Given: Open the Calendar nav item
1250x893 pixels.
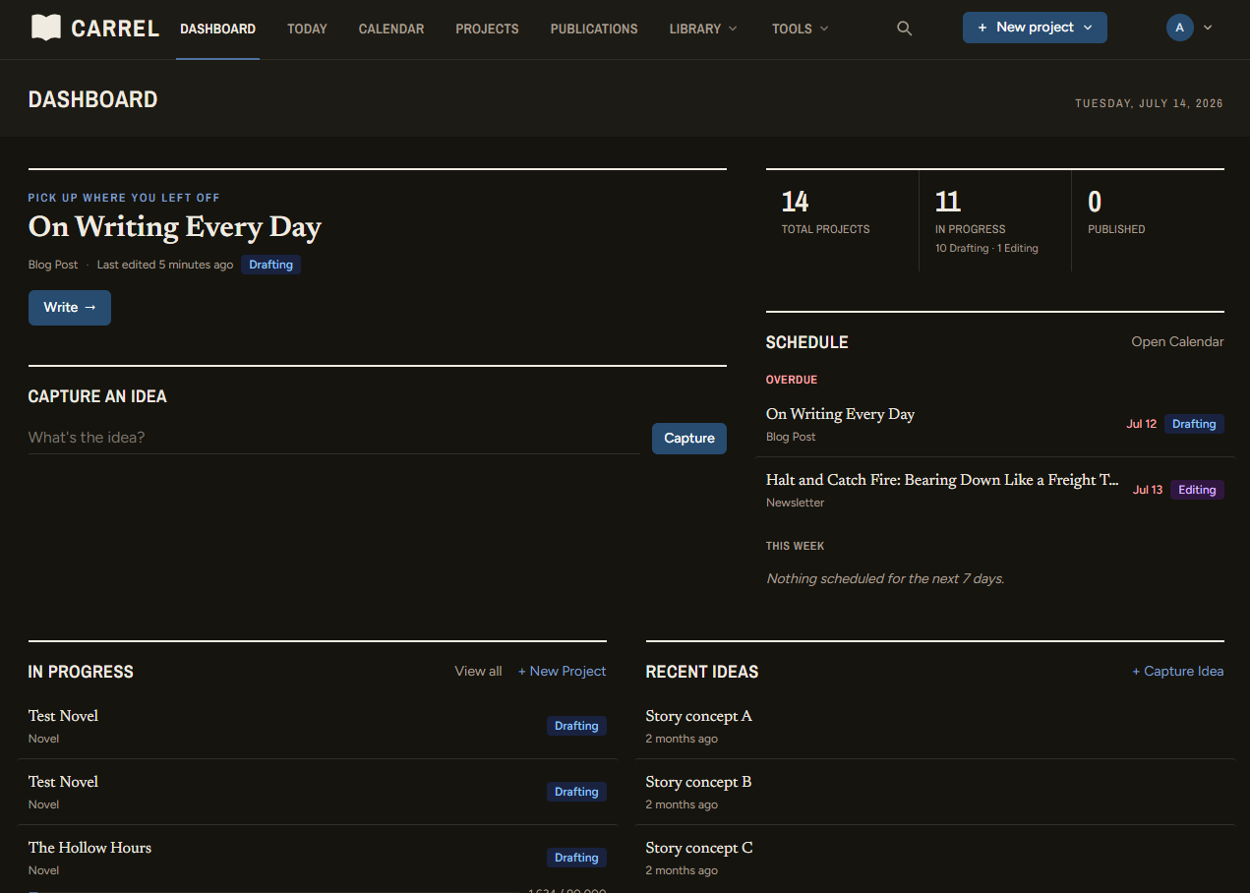Looking at the screenshot, I should (x=391, y=29).
